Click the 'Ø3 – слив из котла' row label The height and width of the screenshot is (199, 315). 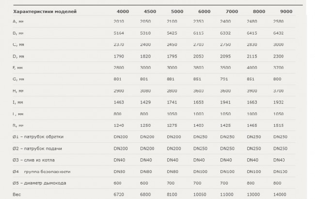point(33,160)
